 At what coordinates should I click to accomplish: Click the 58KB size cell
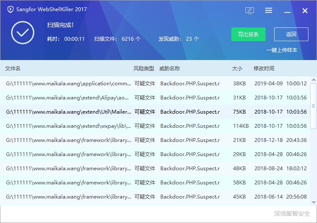tap(239, 183)
